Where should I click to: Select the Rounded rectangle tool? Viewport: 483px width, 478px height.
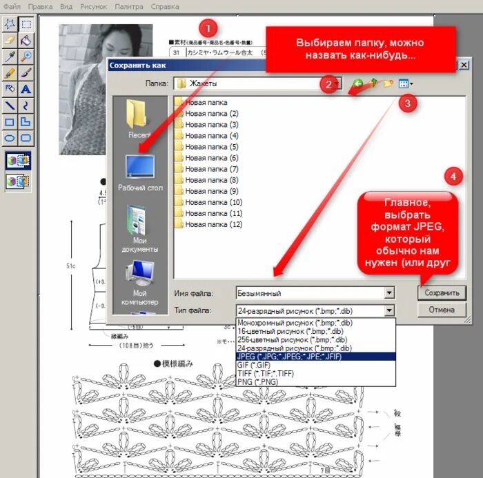point(26,138)
